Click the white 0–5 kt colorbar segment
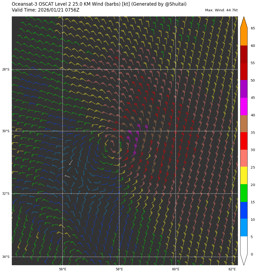This screenshot has height=273, width=257. (244, 245)
